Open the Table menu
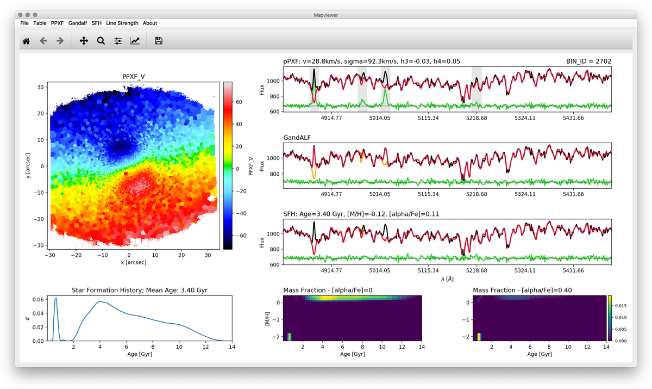The width and height of the screenshot is (652, 389). pos(40,23)
